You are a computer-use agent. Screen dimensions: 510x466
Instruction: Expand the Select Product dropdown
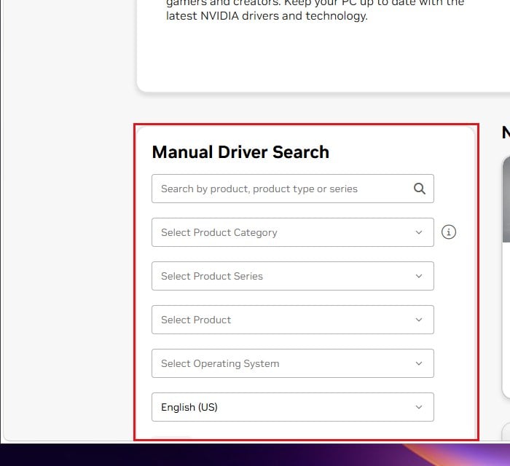point(292,320)
